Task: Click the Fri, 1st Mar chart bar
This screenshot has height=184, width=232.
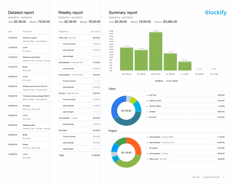Action: [x=185, y=66]
